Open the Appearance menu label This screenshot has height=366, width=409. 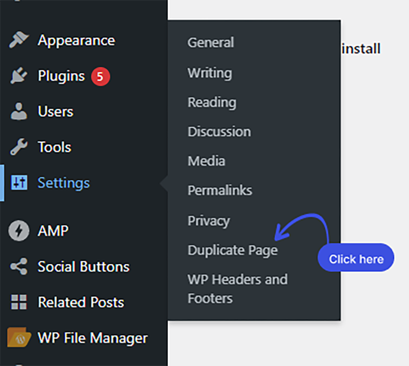point(76,40)
